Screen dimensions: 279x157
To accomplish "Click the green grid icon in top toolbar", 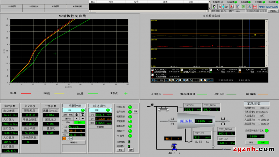I will click(x=243, y=7).
